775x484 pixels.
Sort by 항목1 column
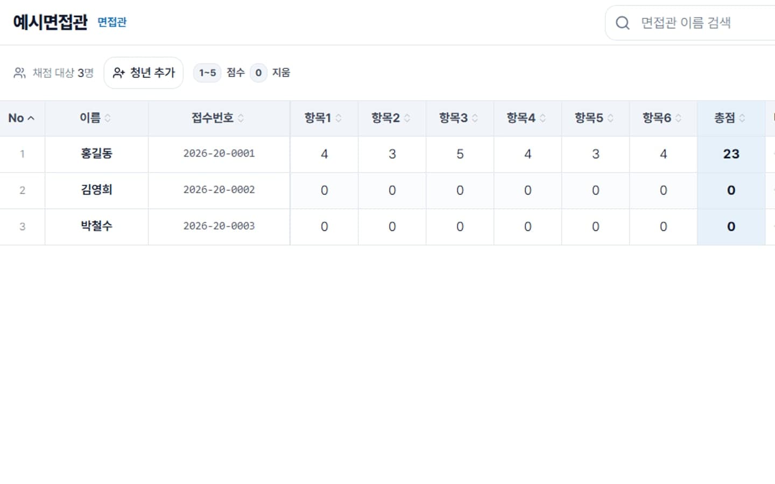pyautogui.click(x=339, y=118)
